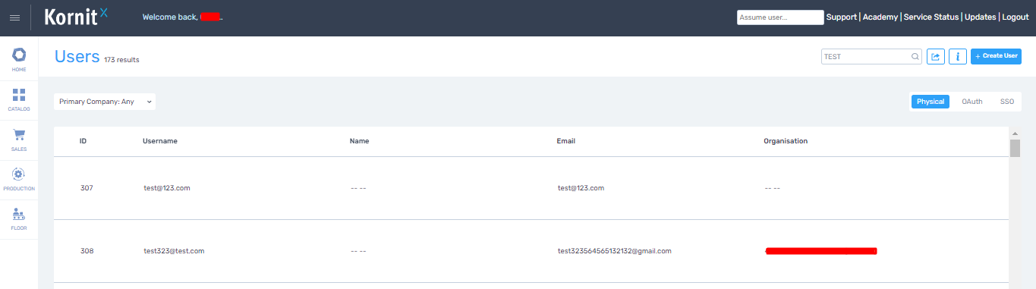
Task: Click the Organisation column header
Action: tap(786, 141)
